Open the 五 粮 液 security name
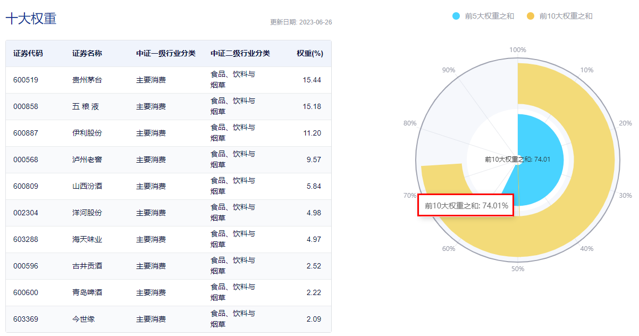Image resolution: width=639 pixels, height=336 pixels. (x=86, y=107)
